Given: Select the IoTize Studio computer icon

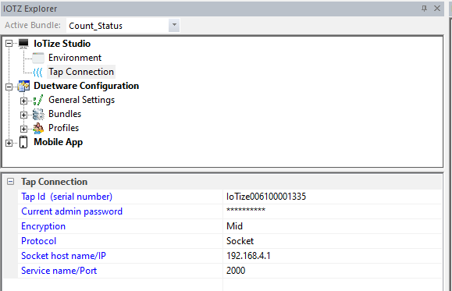Looking at the screenshot, I should (23, 44).
